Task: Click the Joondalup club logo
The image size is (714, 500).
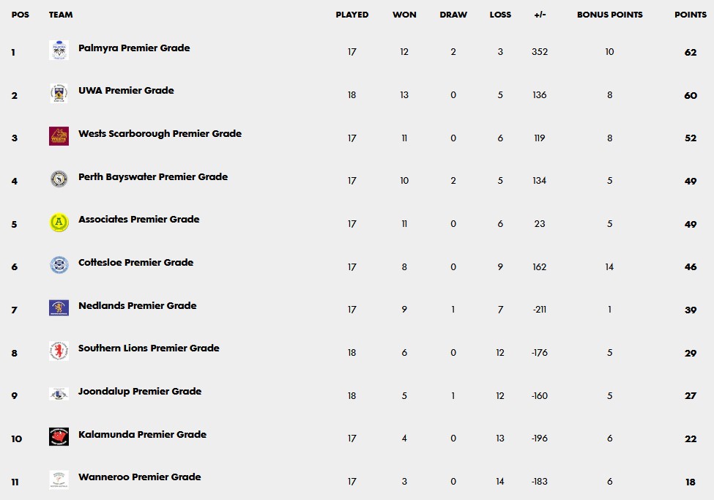Action: 59,394
